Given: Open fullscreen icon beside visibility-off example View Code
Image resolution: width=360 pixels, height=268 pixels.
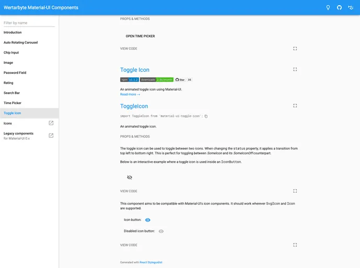Looking at the screenshot, I should (295, 191).
